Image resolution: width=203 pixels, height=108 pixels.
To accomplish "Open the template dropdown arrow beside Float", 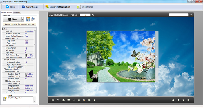I will click(23, 19).
